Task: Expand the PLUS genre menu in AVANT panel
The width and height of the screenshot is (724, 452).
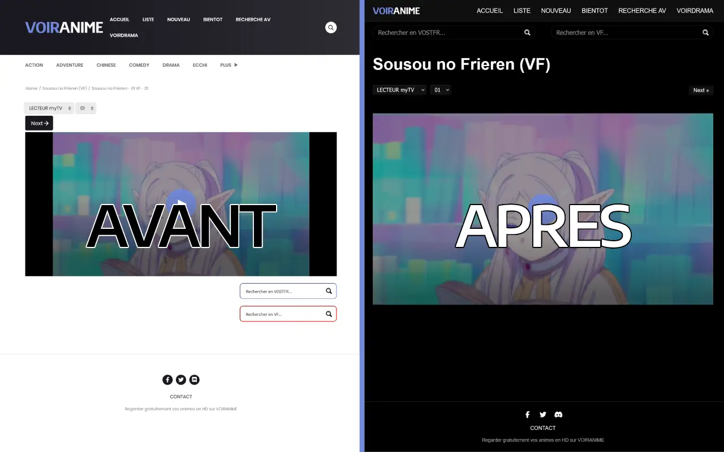Action: (229, 65)
